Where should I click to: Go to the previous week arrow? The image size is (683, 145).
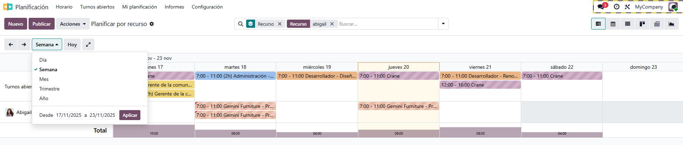point(11,45)
